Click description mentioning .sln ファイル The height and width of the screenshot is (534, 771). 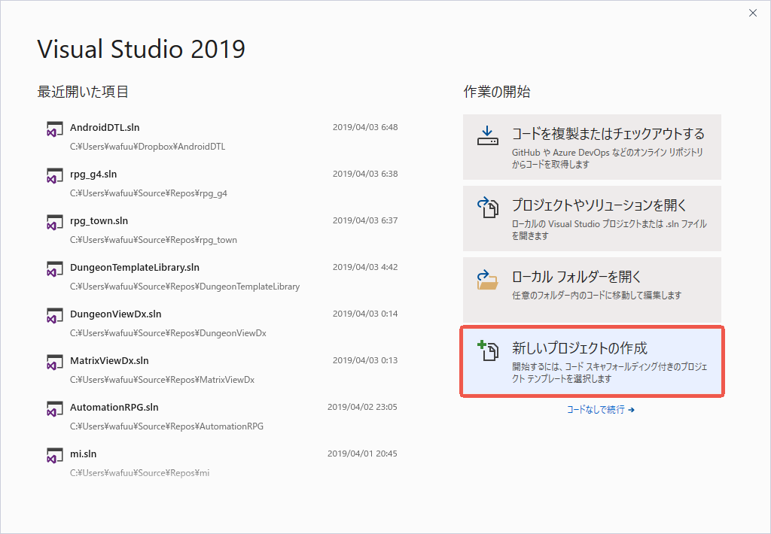pos(609,230)
